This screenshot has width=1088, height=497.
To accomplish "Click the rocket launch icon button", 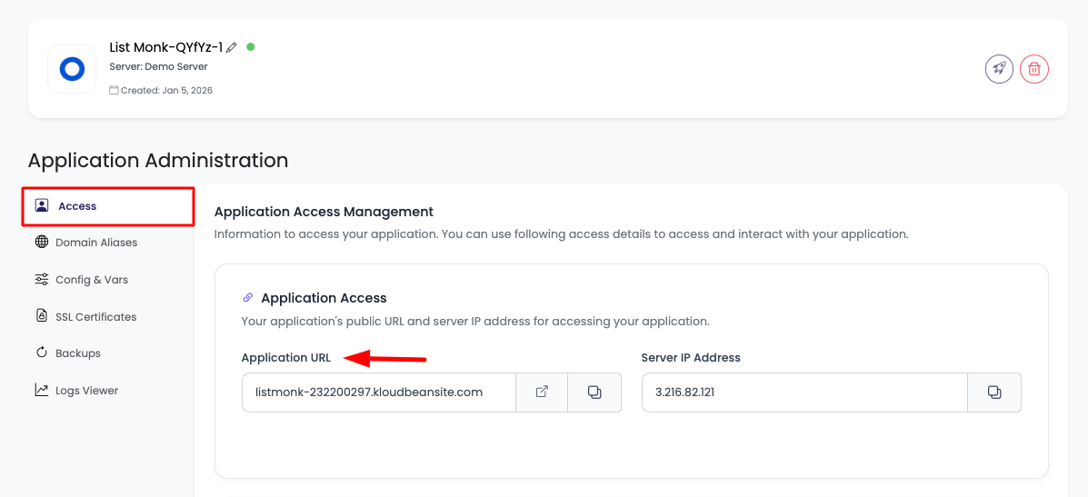I will pos(999,69).
